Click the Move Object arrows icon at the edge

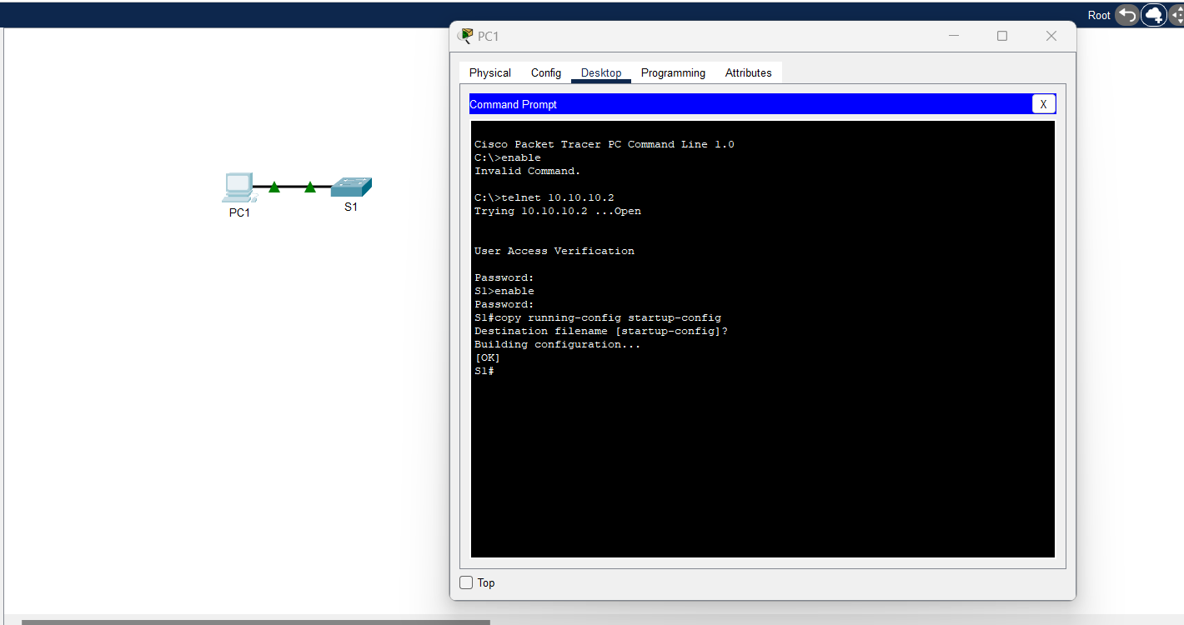1176,15
